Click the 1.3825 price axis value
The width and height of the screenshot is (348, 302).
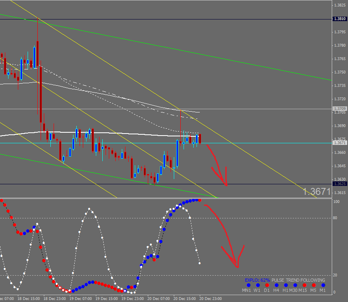[340, 5]
